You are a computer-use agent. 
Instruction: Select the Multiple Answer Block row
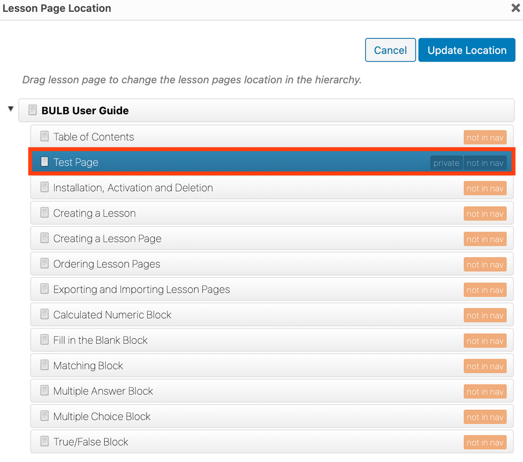click(x=272, y=391)
